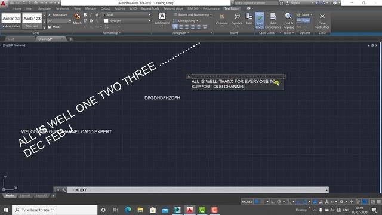Click the command line customize wrench icon
The image size is (382, 215).
64,190
